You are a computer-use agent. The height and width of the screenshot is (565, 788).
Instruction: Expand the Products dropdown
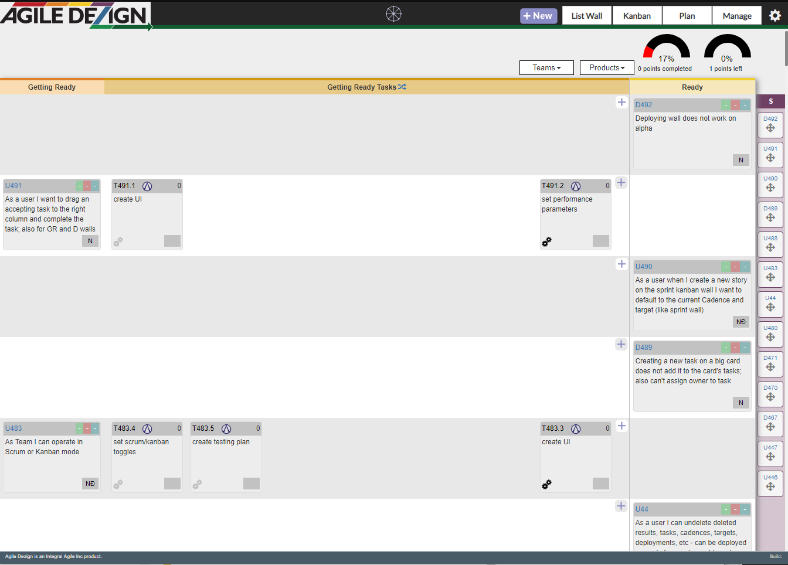pyautogui.click(x=607, y=68)
